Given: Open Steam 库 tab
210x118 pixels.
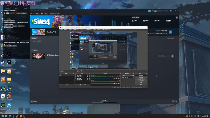Looking at the screenshot, I should [42, 14].
